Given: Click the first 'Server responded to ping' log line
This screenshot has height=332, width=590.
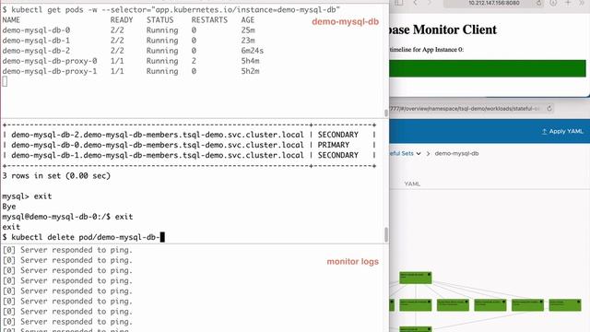Looking at the screenshot, I should pyautogui.click(x=67, y=250).
